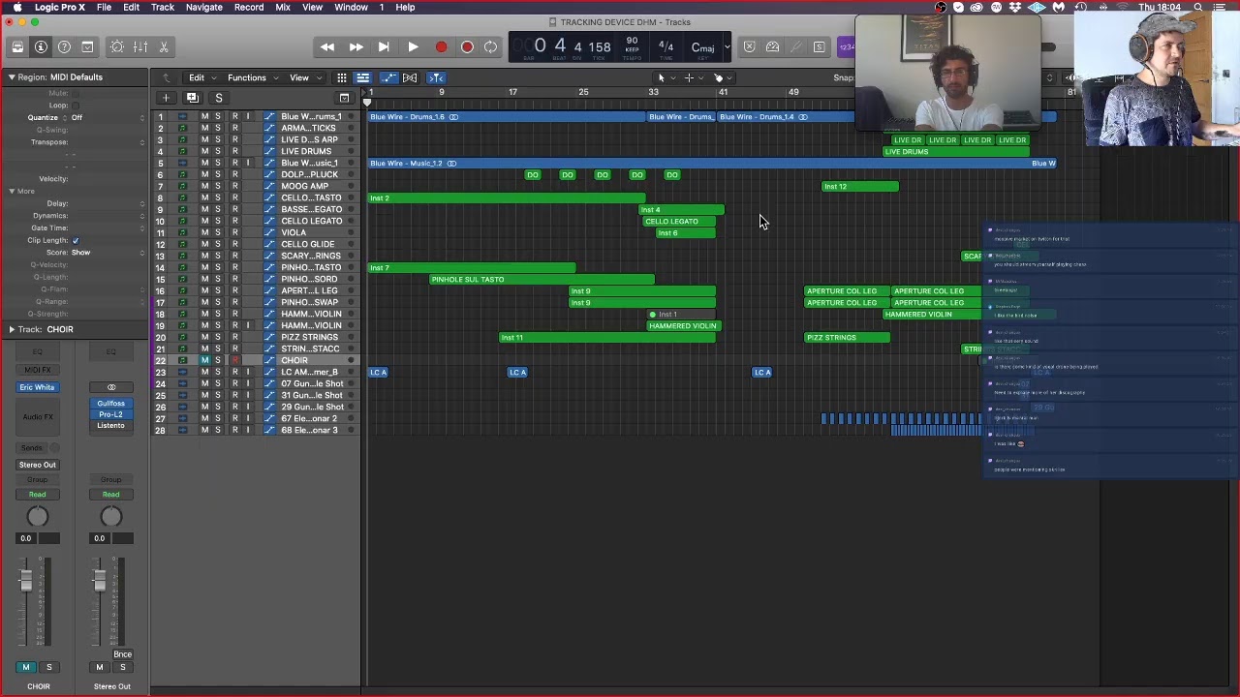The width and height of the screenshot is (1240, 697).
Task: Open the tracks Edit menu dropdown
Action: (x=201, y=77)
